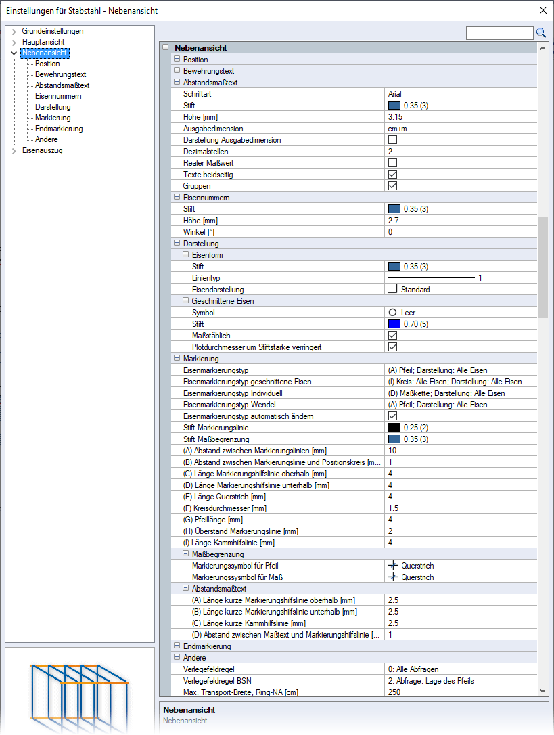
Task: Click Geschnittene Eisen Stift blue swatch
Action: coord(394,324)
